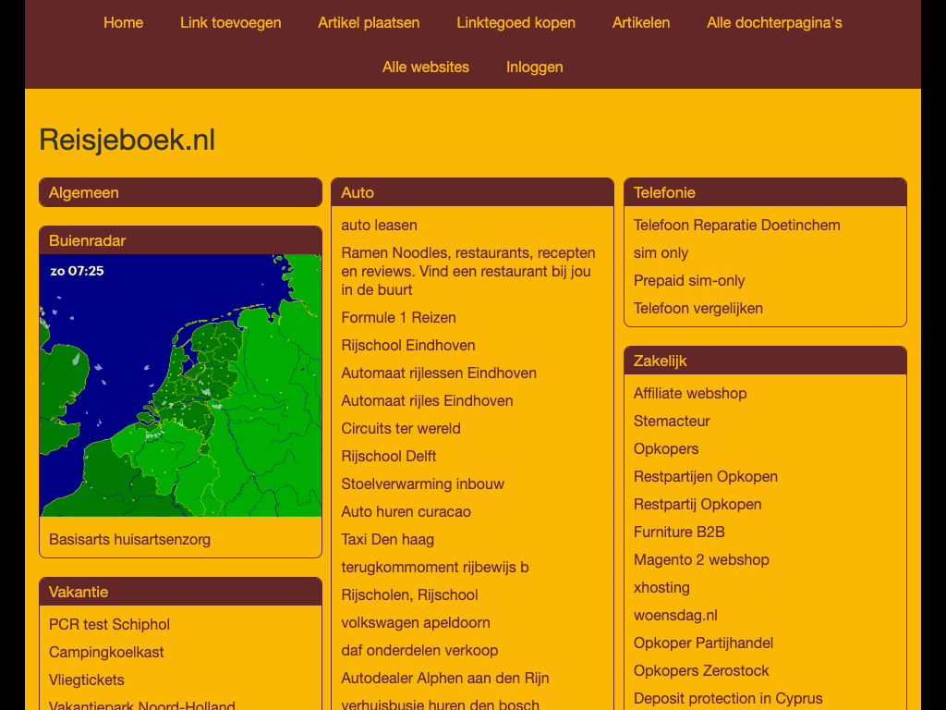Open the Basisarts huisartsenzorg link
The width and height of the screenshot is (946, 710).
129,539
